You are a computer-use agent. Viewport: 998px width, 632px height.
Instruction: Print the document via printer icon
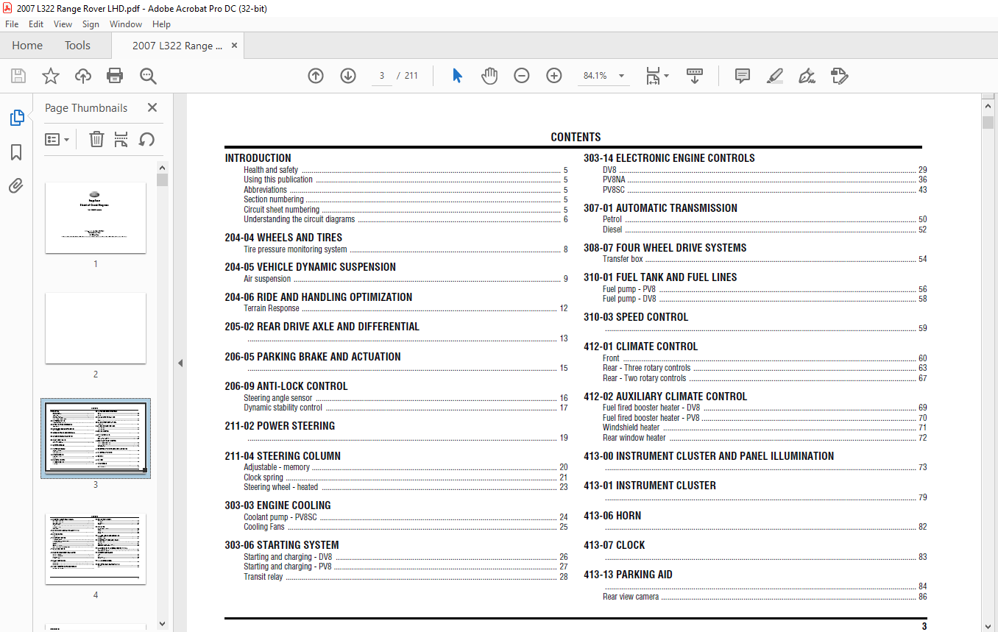pyautogui.click(x=115, y=76)
